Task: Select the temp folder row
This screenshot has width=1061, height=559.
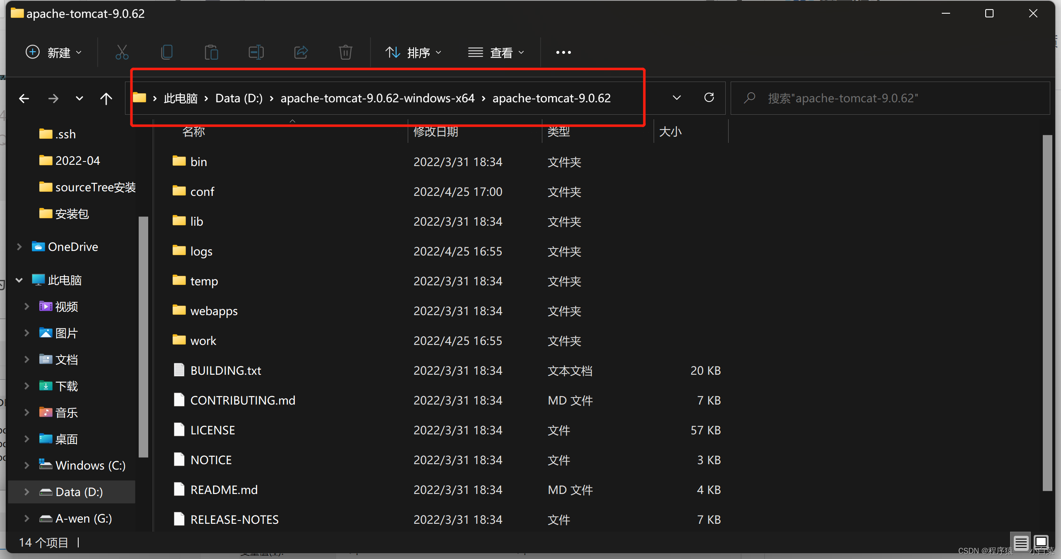Action: pos(447,281)
